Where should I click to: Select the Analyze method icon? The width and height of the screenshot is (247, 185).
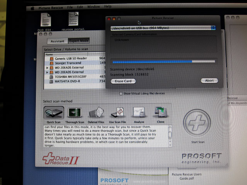139,112
